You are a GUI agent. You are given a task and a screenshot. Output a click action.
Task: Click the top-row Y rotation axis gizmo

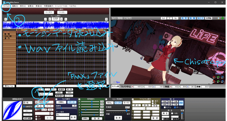point(218,77)
